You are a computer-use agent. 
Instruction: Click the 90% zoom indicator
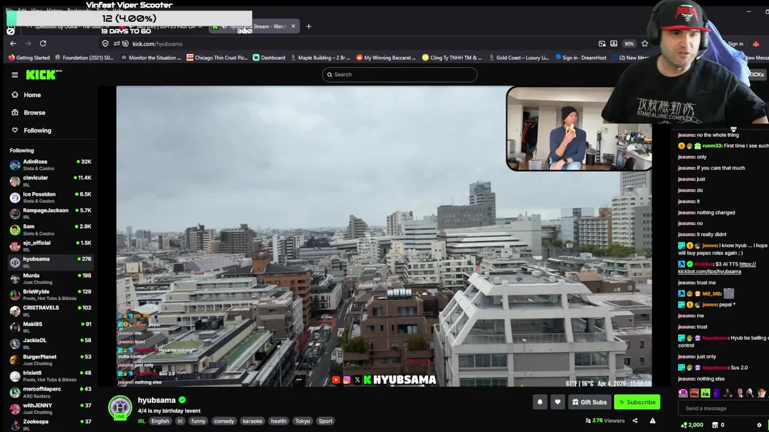(628, 44)
